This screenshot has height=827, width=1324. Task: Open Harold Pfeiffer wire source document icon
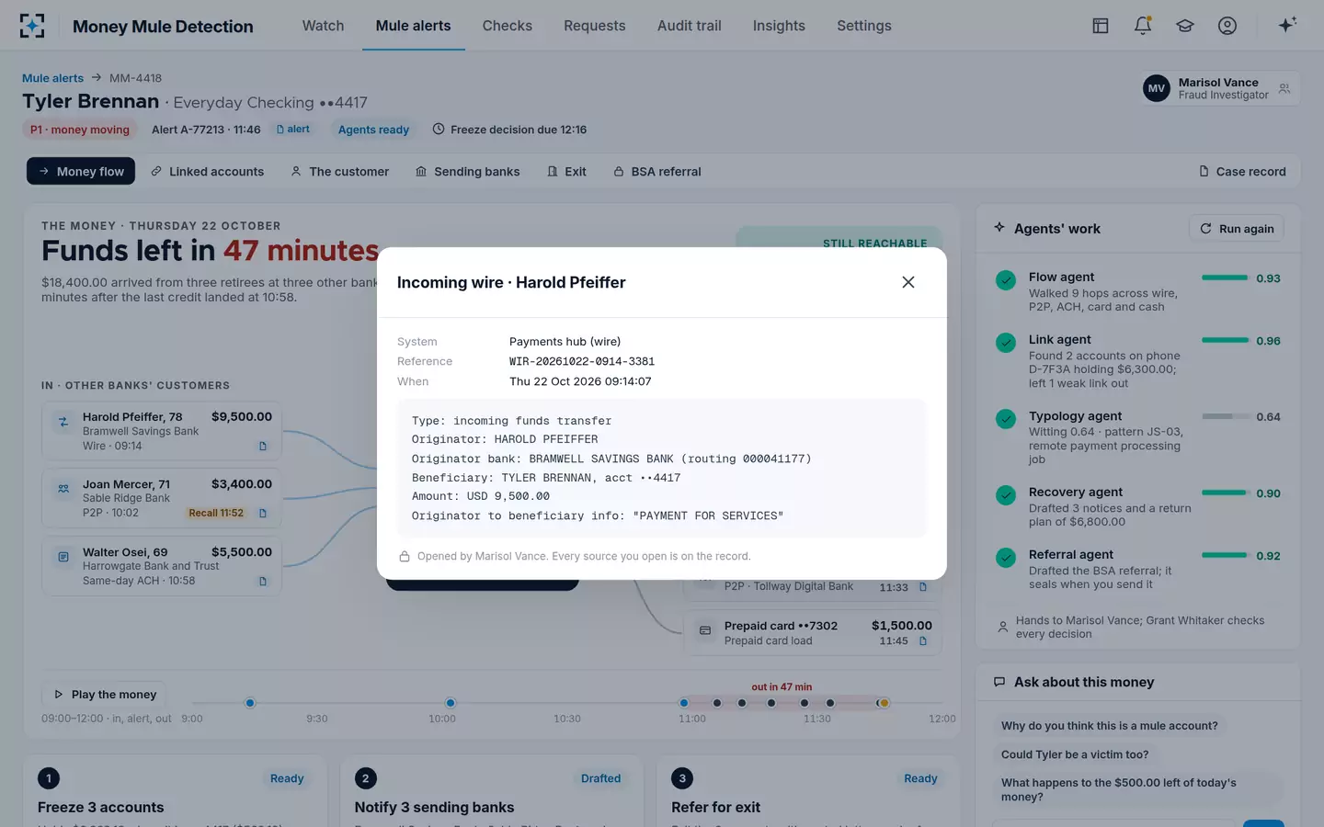(x=263, y=447)
